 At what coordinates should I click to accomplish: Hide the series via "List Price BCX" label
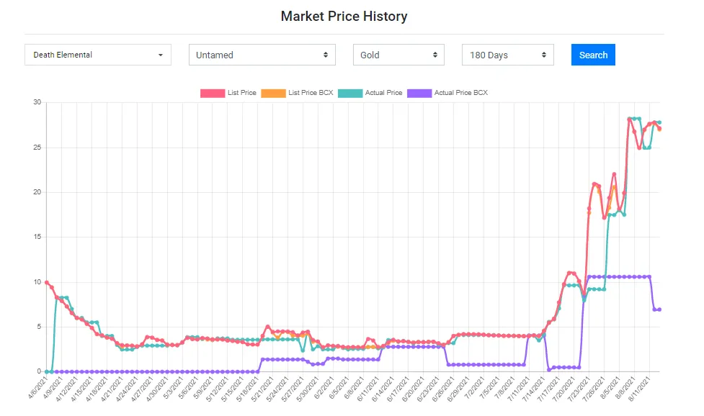(311, 93)
